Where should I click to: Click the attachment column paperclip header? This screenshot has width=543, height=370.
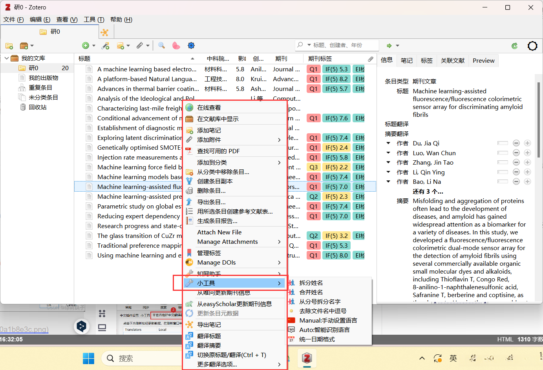[x=371, y=59]
